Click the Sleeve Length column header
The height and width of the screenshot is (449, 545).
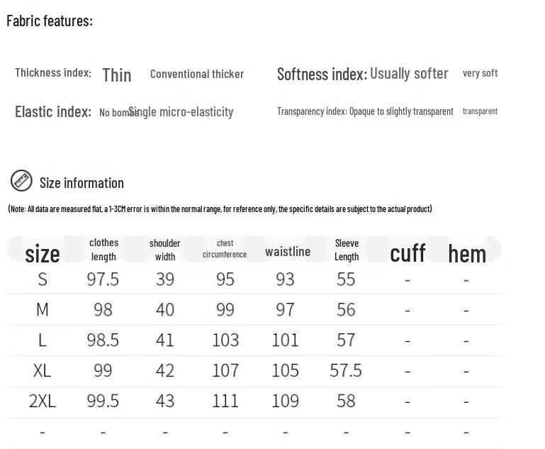(347, 250)
